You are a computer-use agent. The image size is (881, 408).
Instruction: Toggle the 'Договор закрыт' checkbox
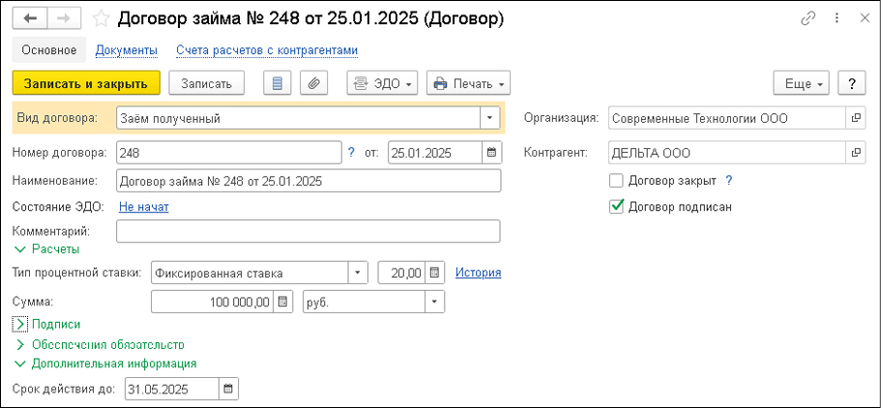[x=616, y=180]
